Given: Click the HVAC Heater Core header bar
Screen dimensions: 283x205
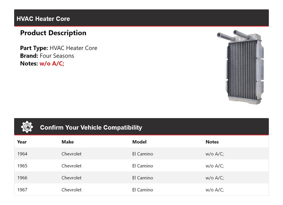Looking at the screenshot, I should click(141, 19).
